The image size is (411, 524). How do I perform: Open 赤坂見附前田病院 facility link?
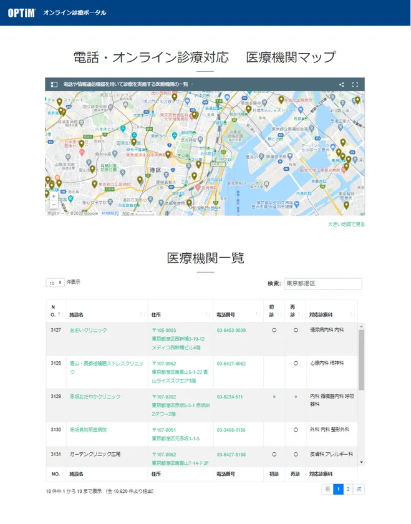click(x=88, y=430)
